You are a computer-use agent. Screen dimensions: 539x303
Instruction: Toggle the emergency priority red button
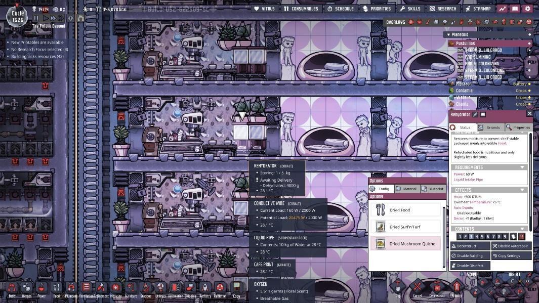(521, 236)
